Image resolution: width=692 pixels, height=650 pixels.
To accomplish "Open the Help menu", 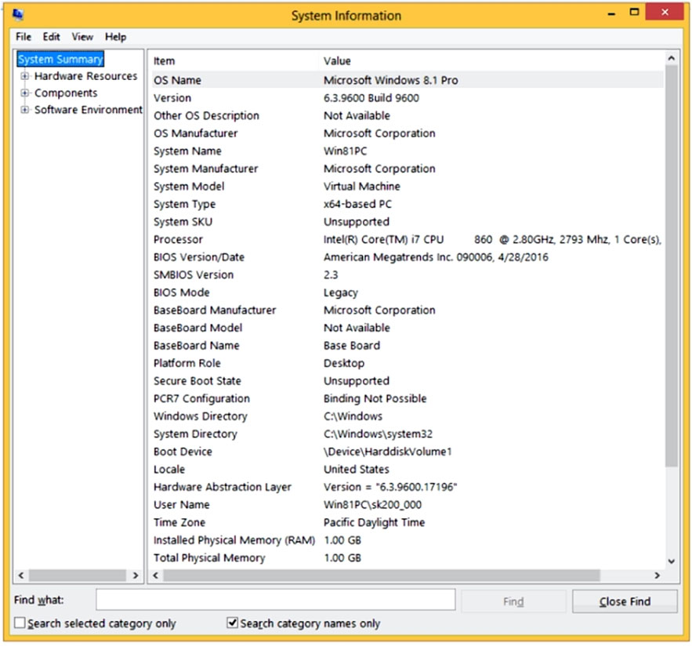I will 116,37.
